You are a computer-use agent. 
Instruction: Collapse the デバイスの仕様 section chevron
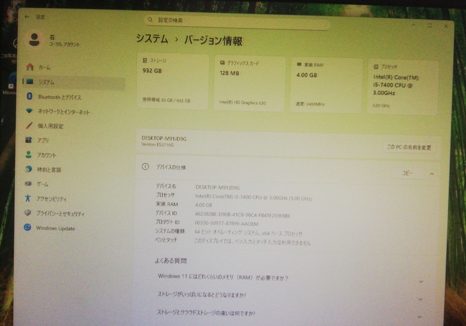tap(432, 173)
